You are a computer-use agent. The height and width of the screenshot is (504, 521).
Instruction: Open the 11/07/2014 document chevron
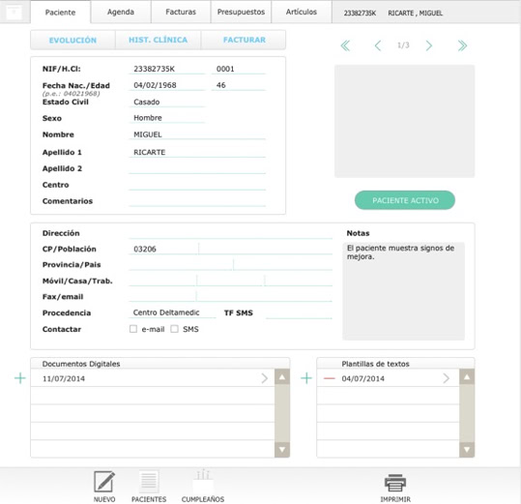click(265, 378)
